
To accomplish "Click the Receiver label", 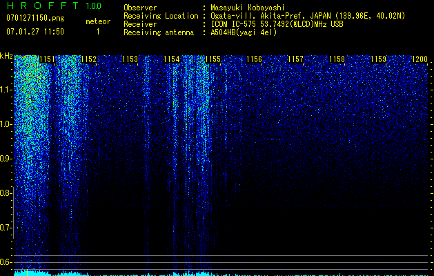I will (140, 24).
